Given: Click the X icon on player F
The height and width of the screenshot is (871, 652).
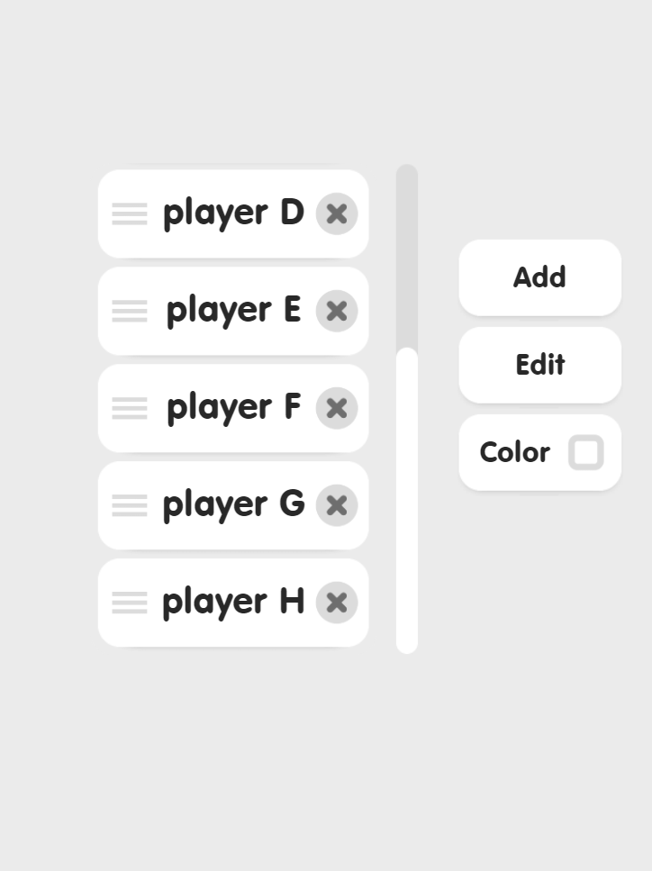Looking at the screenshot, I should tap(337, 408).
